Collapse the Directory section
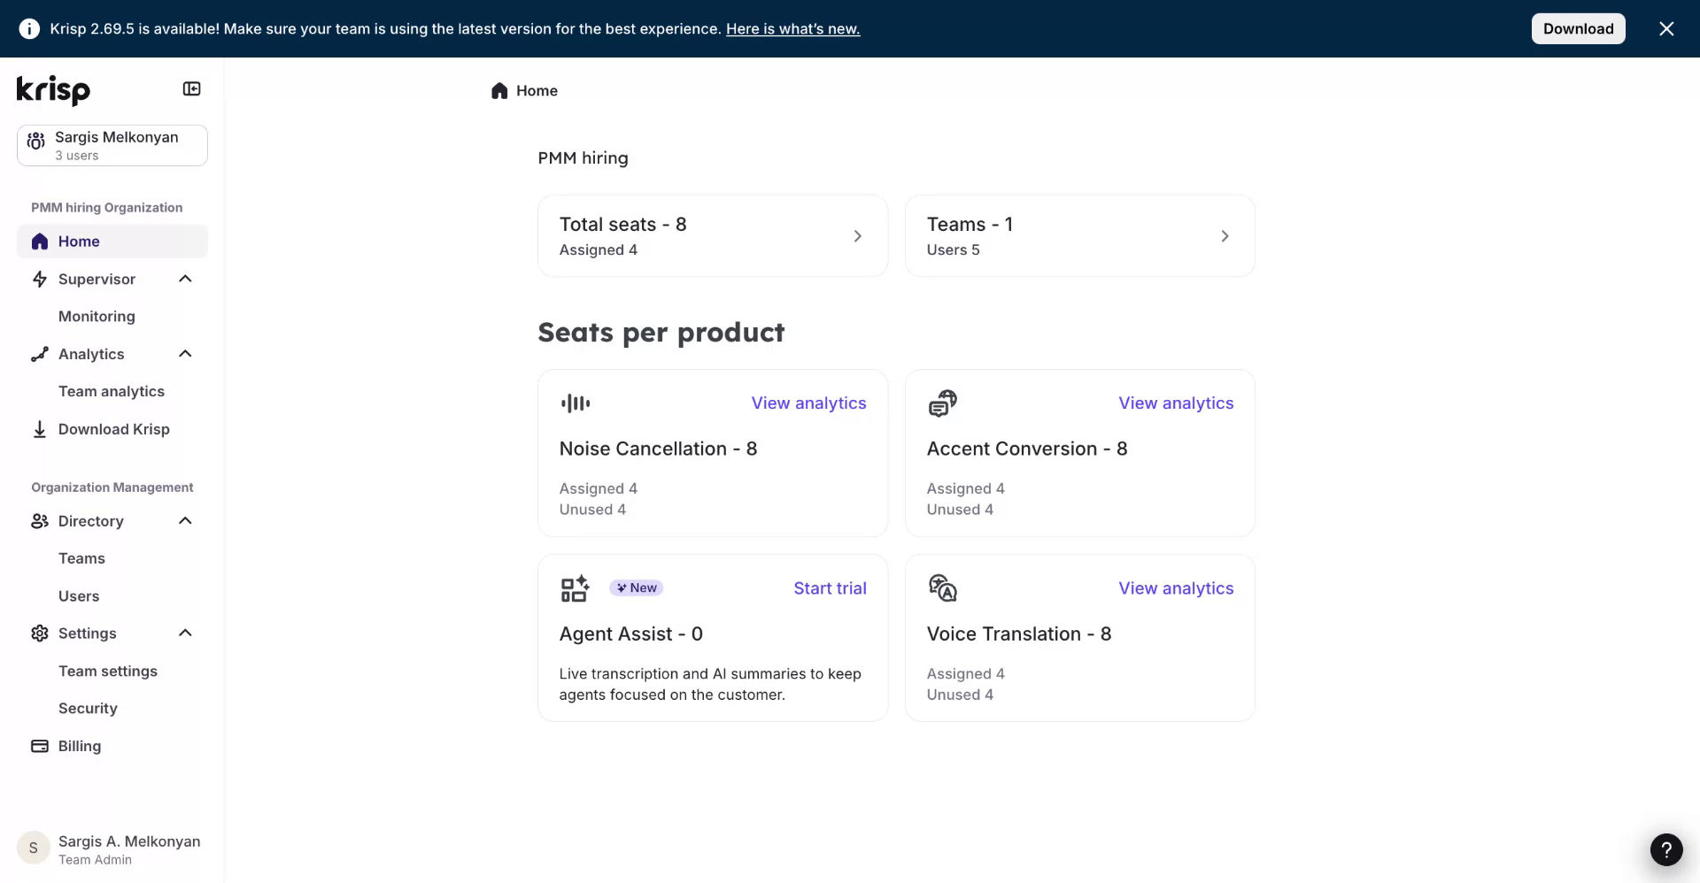Screen dimensions: 1700x883 (x=185, y=520)
